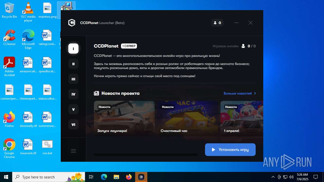Select the amazoncali... Word document

[x=28, y=65]
